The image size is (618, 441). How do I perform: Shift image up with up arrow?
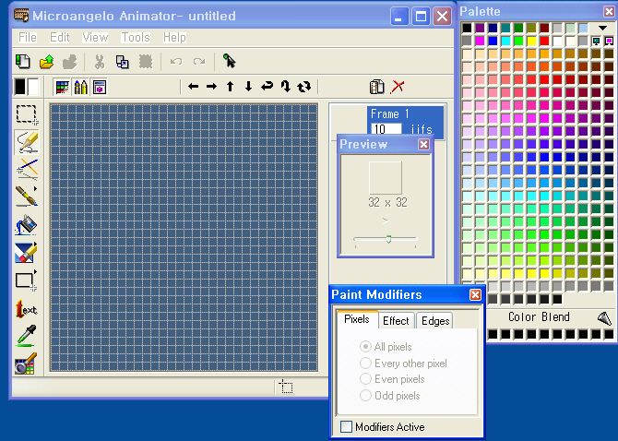pyautogui.click(x=231, y=87)
